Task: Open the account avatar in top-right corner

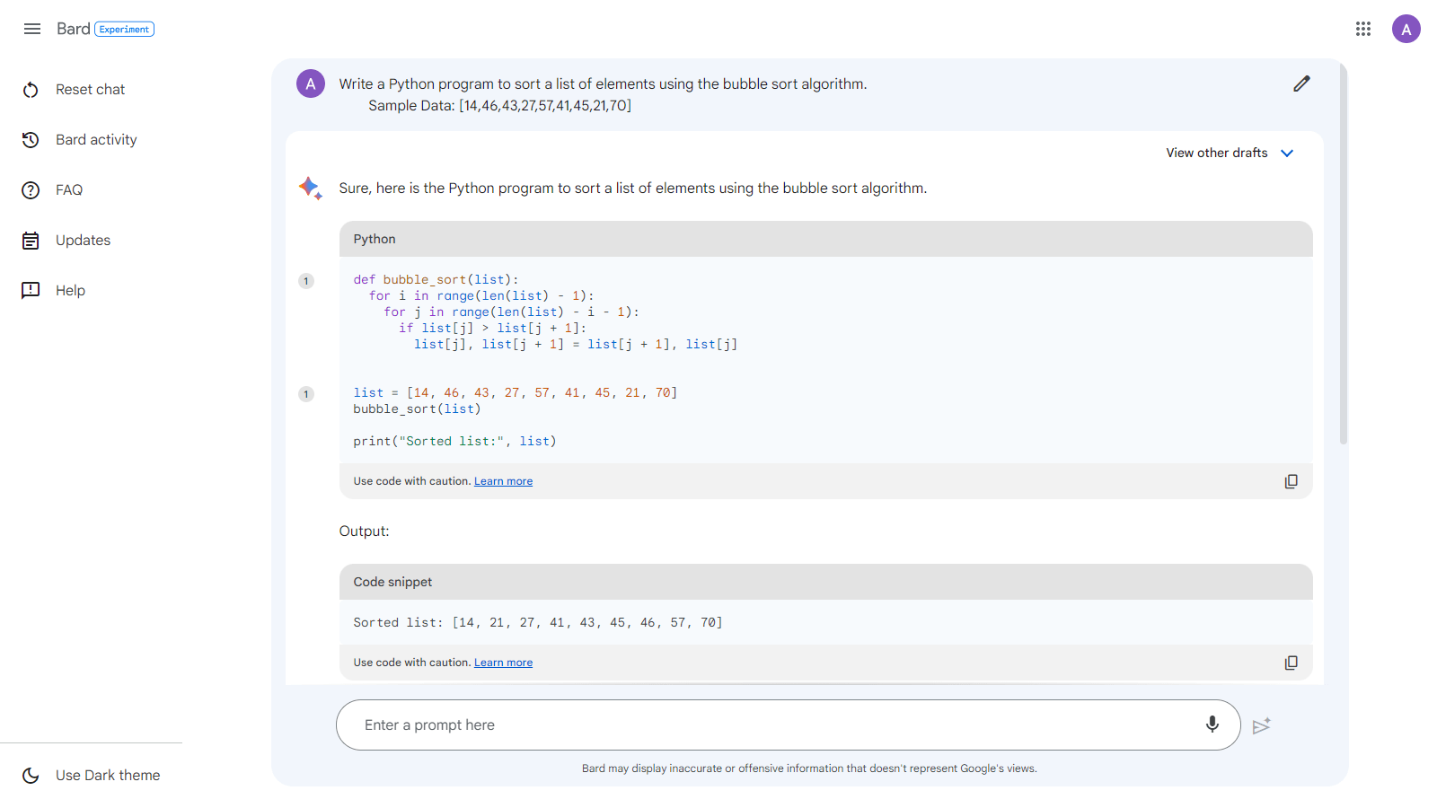Action: click(x=1406, y=29)
